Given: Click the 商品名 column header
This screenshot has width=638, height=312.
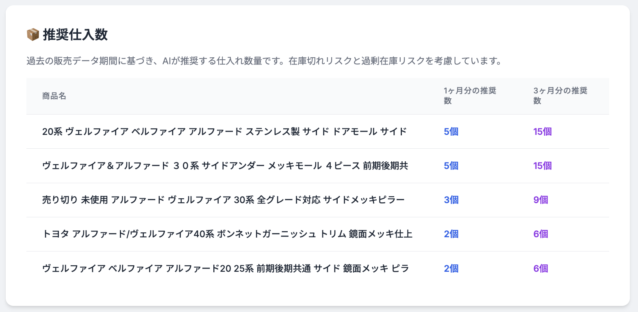Looking at the screenshot, I should tap(54, 96).
